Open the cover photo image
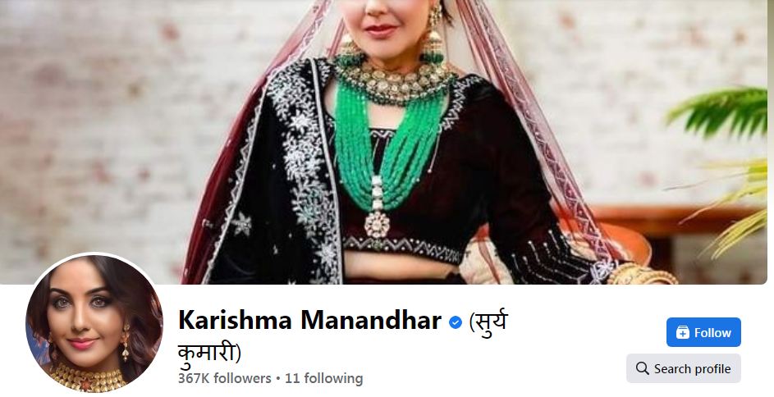 (x=383, y=142)
